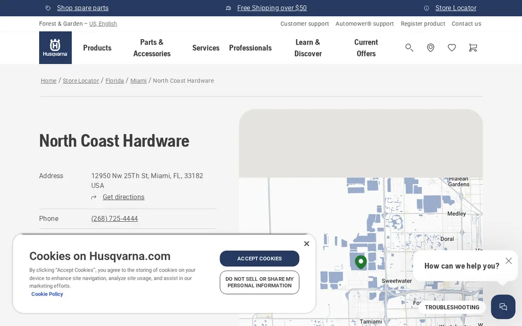
Task: Open the shopping cart icon
Action: click(473, 48)
